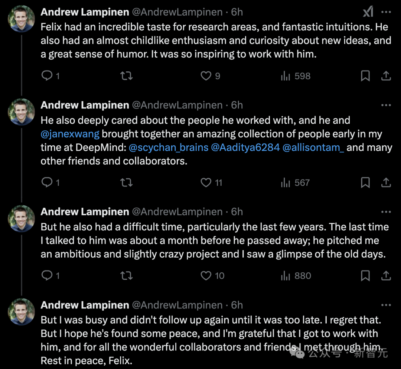
Task: Open more options on the last tweet
Action: [x=386, y=305]
